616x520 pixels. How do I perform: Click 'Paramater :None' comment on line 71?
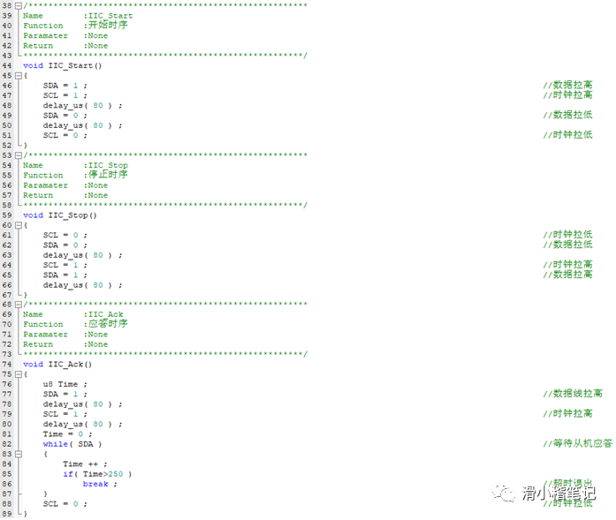pos(65,335)
